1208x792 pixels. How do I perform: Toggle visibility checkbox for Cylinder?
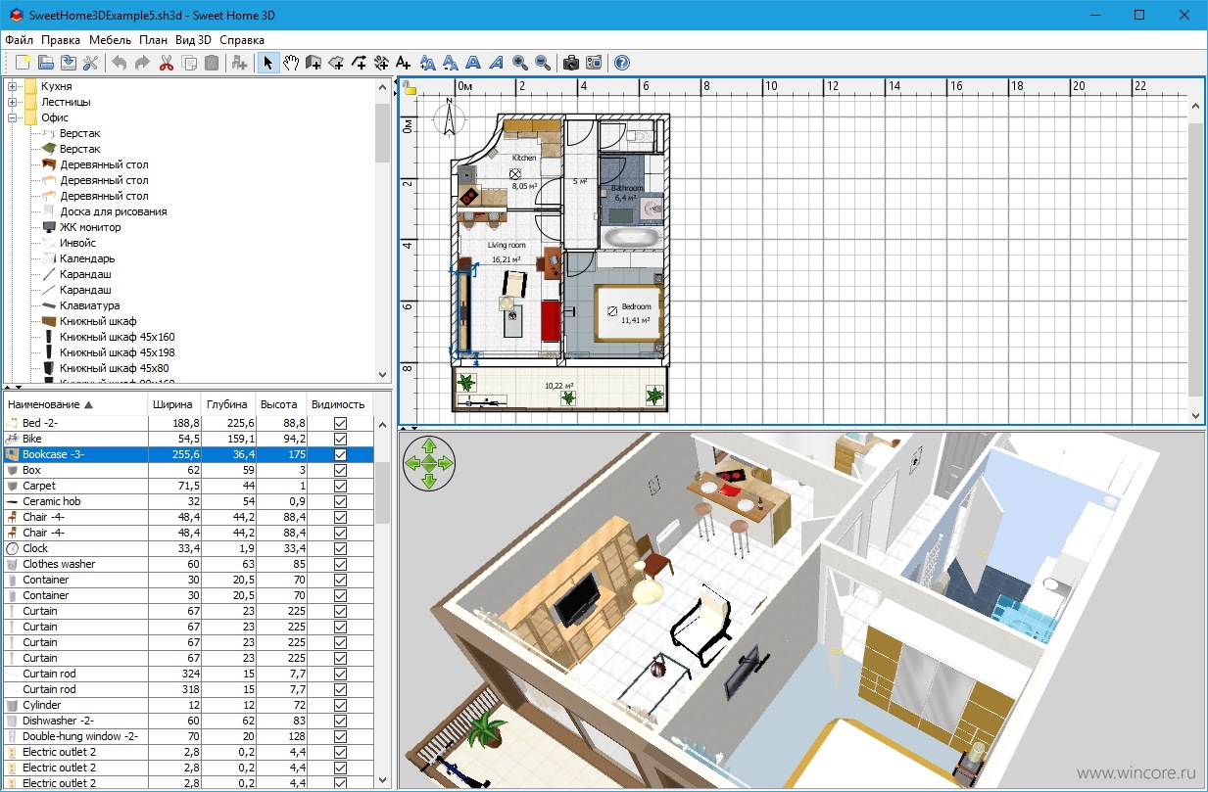pyautogui.click(x=340, y=705)
